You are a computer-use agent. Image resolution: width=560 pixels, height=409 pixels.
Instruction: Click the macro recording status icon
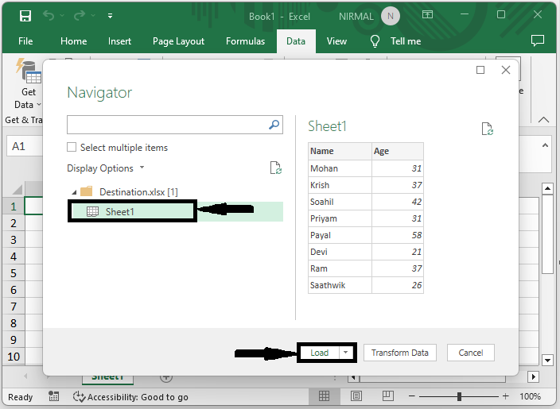click(54, 396)
